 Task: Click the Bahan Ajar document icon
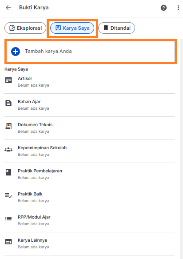tap(8, 103)
